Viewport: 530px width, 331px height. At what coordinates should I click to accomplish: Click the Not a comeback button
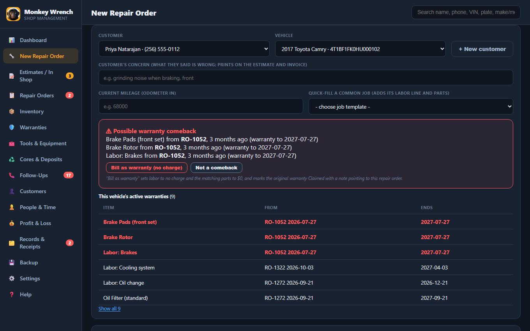coord(216,167)
